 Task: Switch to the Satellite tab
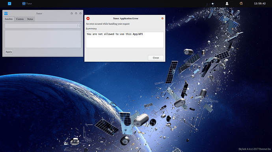click(9, 19)
